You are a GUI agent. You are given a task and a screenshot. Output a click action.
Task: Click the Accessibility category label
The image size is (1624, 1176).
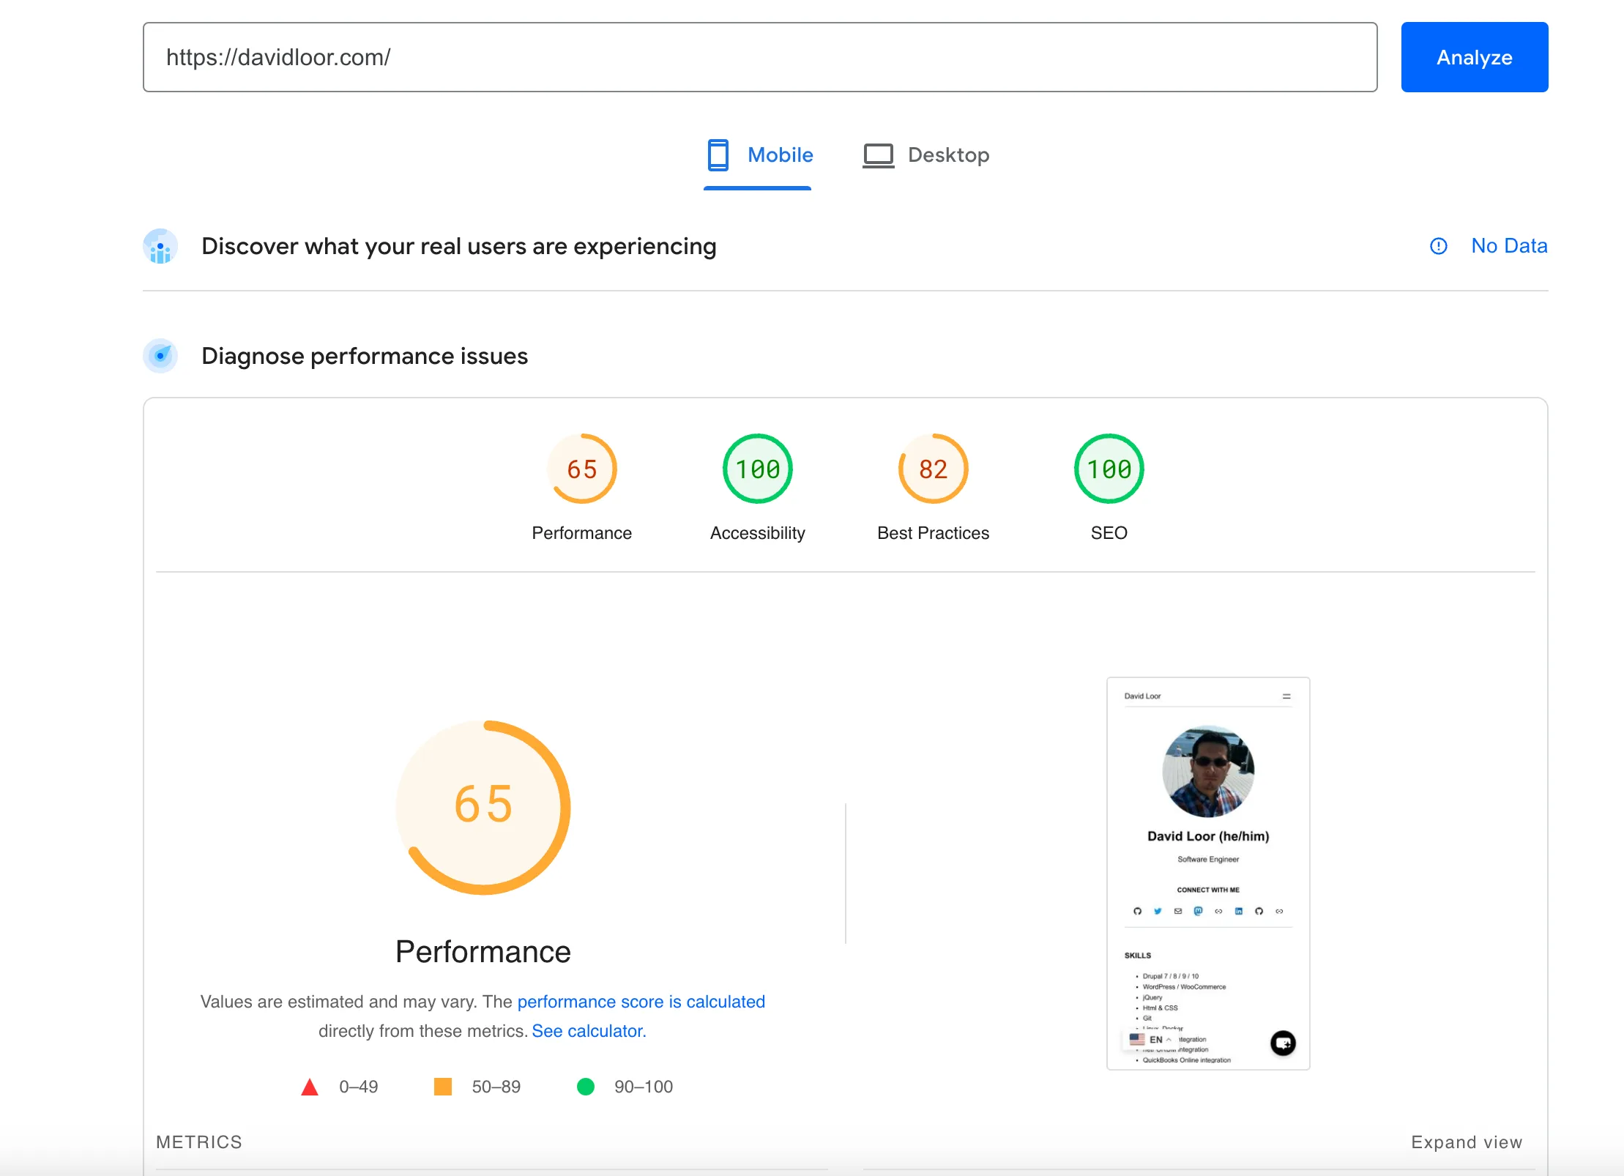(x=758, y=533)
